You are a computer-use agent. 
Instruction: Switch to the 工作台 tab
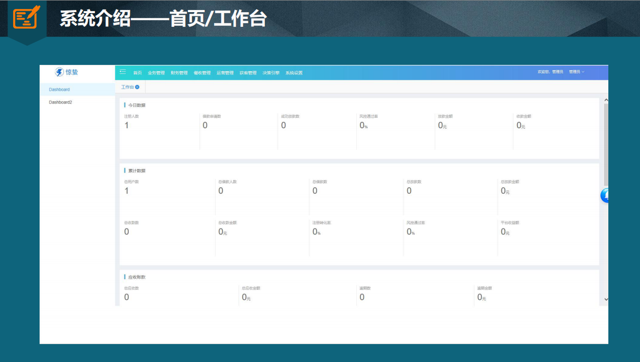click(x=127, y=87)
